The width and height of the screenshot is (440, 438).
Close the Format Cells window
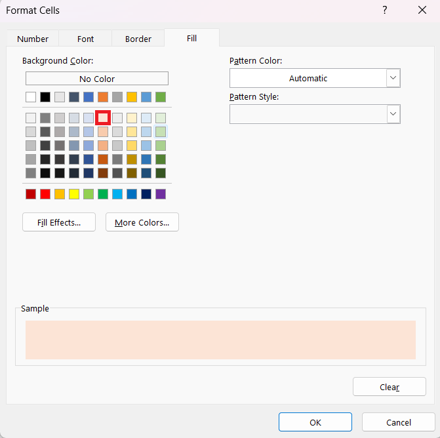422,10
